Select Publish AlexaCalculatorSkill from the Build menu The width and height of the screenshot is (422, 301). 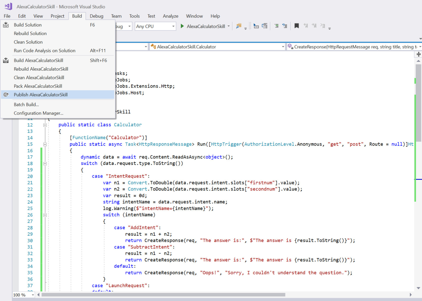pos(41,95)
